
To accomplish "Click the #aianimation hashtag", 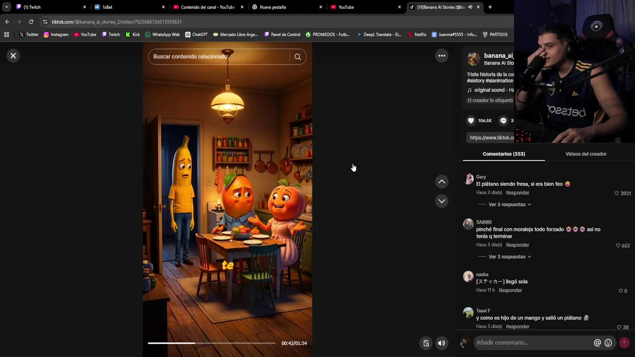I will click(x=500, y=81).
